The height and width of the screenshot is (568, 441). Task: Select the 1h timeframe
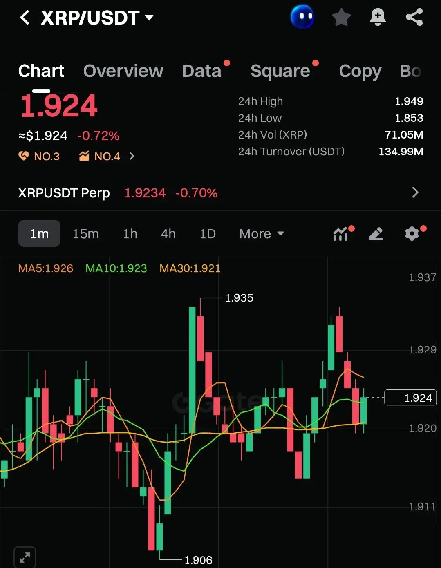130,234
